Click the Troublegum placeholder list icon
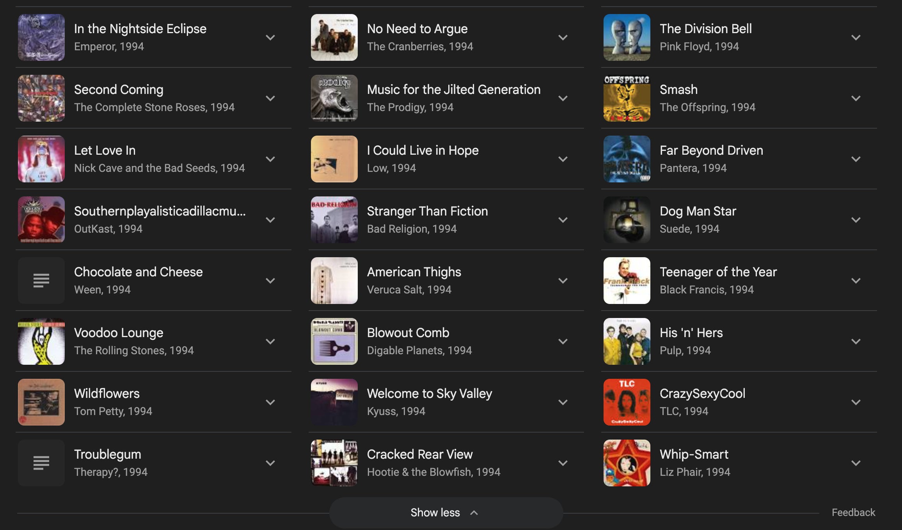This screenshot has height=530, width=902. click(x=41, y=463)
